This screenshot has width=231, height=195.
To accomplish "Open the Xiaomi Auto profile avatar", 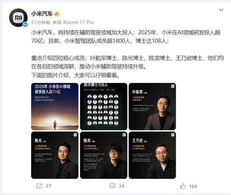I will tap(18, 18).
